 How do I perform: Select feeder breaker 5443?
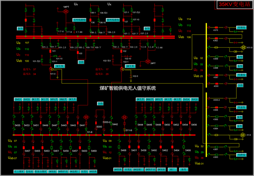67,123
